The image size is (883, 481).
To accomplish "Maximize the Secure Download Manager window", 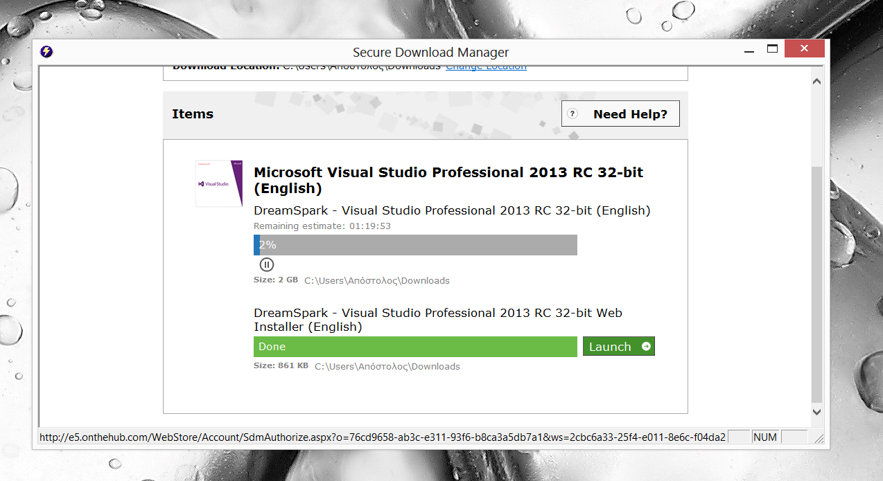I will [772, 50].
